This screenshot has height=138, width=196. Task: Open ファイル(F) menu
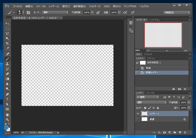(x=17, y=6)
